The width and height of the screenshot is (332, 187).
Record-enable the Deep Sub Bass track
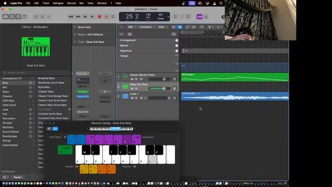coord(141,89)
